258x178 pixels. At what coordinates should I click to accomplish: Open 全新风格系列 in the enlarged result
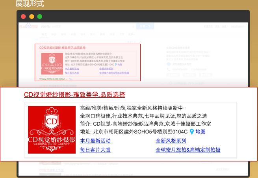(171, 141)
